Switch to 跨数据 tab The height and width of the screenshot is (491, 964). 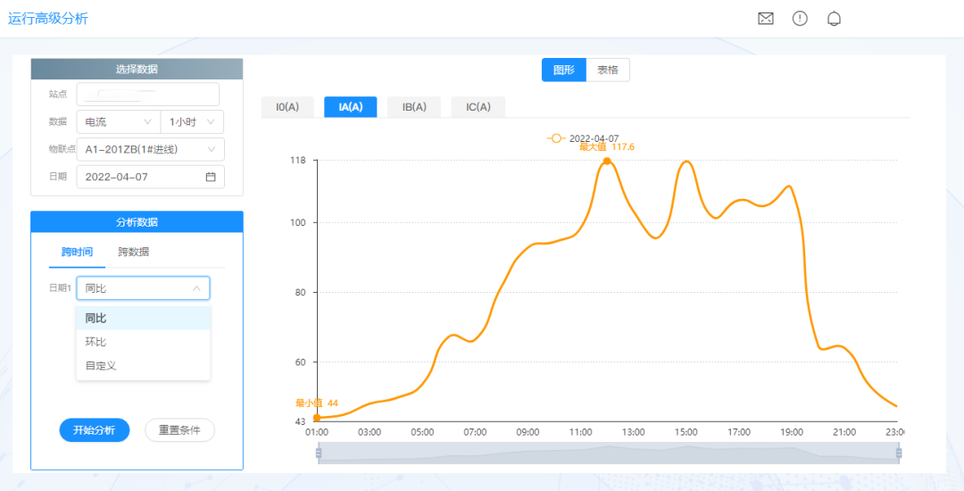pos(134,253)
